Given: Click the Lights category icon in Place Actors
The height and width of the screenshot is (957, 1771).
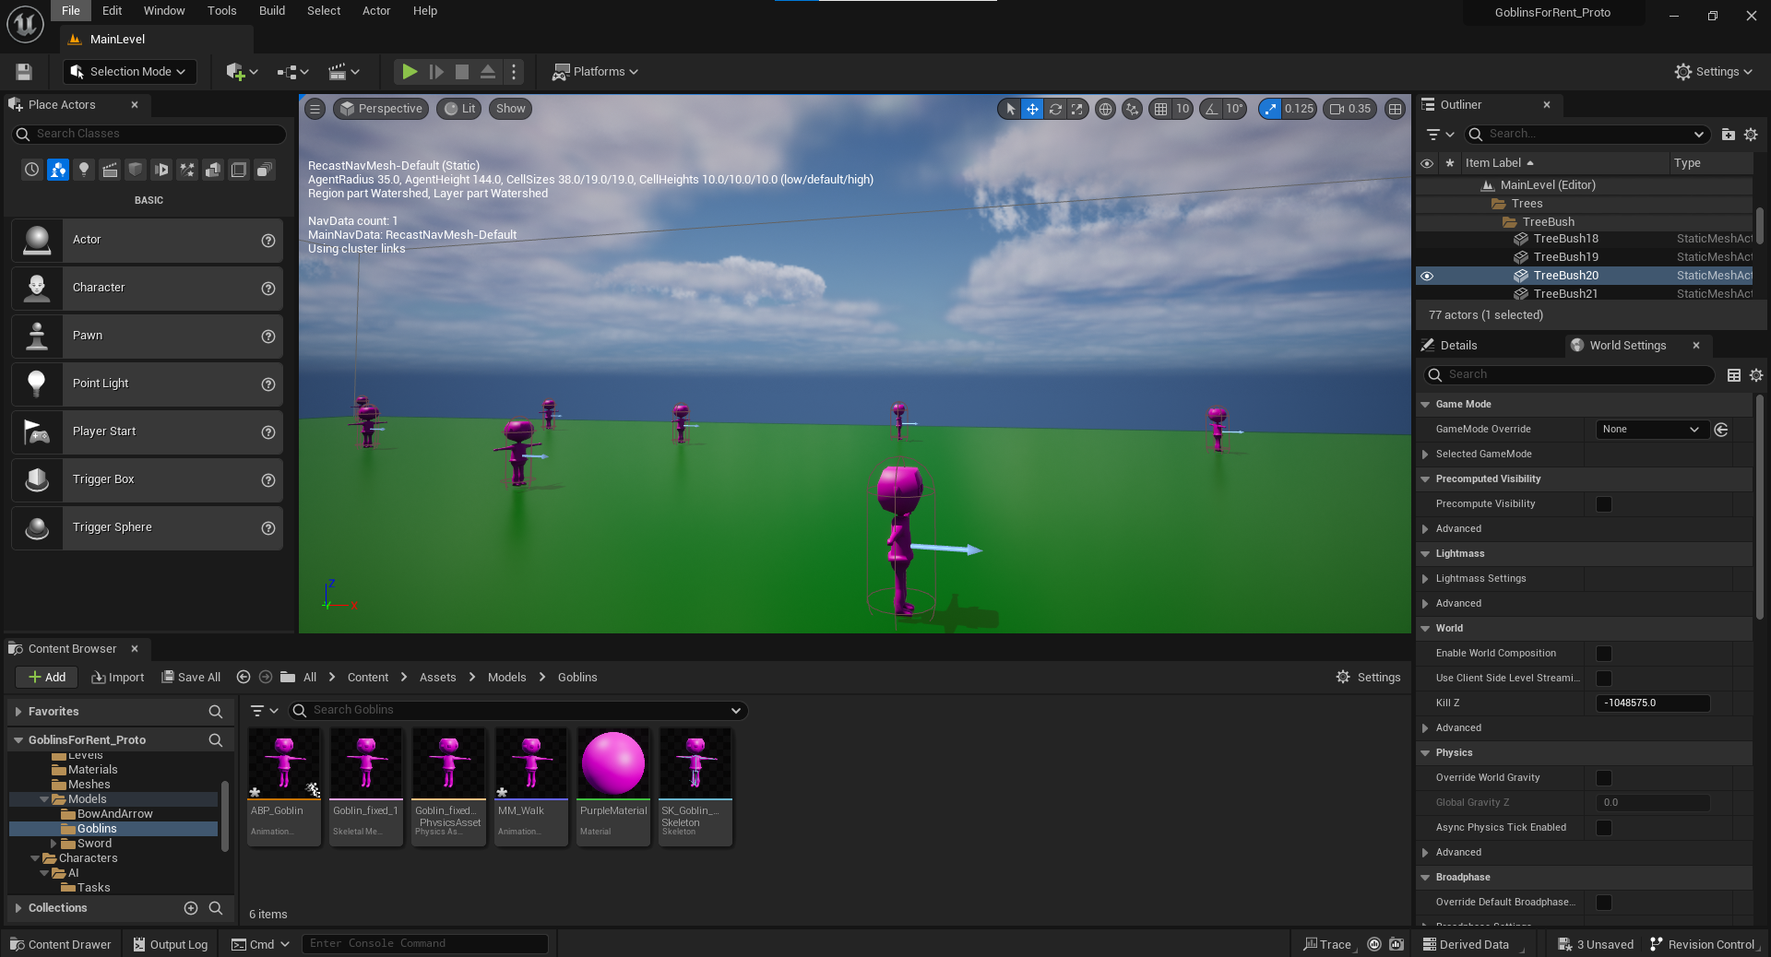Looking at the screenshot, I should tap(84, 170).
